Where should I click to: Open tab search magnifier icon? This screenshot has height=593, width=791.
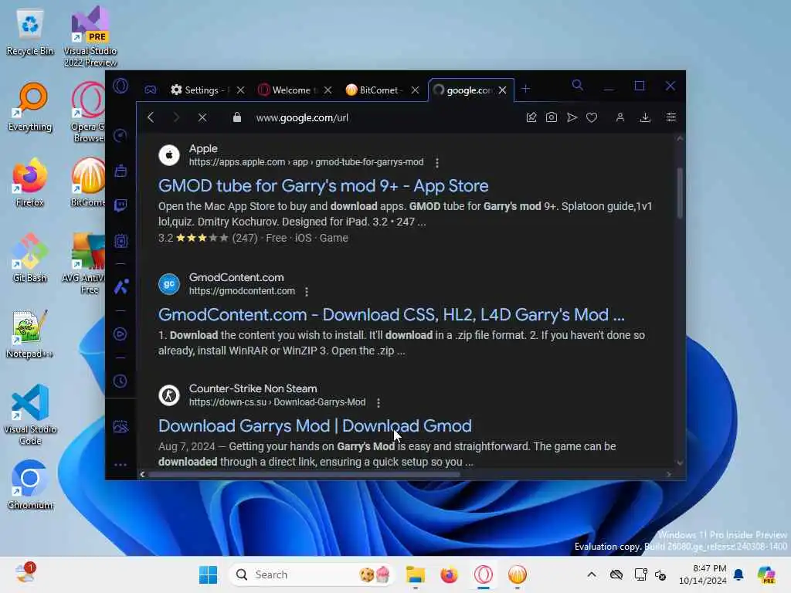578,85
